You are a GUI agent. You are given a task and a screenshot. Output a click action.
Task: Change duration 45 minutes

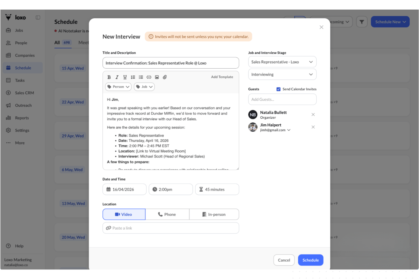(217, 189)
